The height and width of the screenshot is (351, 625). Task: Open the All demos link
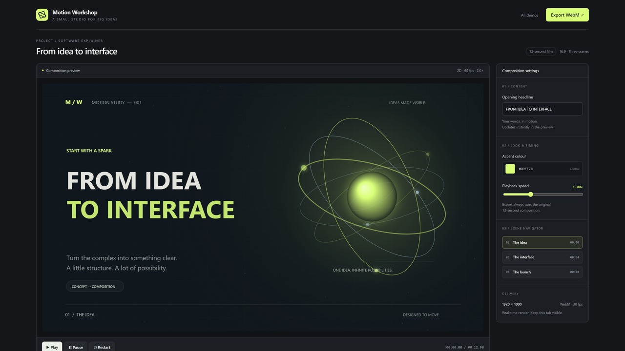pyautogui.click(x=529, y=15)
